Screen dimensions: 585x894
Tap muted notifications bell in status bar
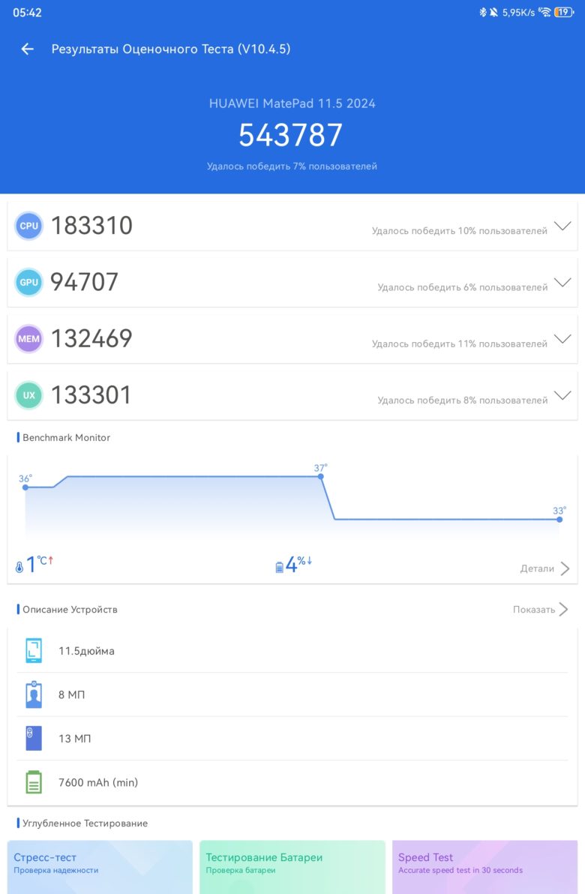(493, 12)
